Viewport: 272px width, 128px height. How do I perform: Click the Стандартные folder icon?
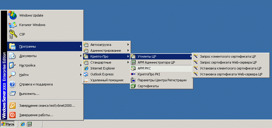(x=86, y=62)
